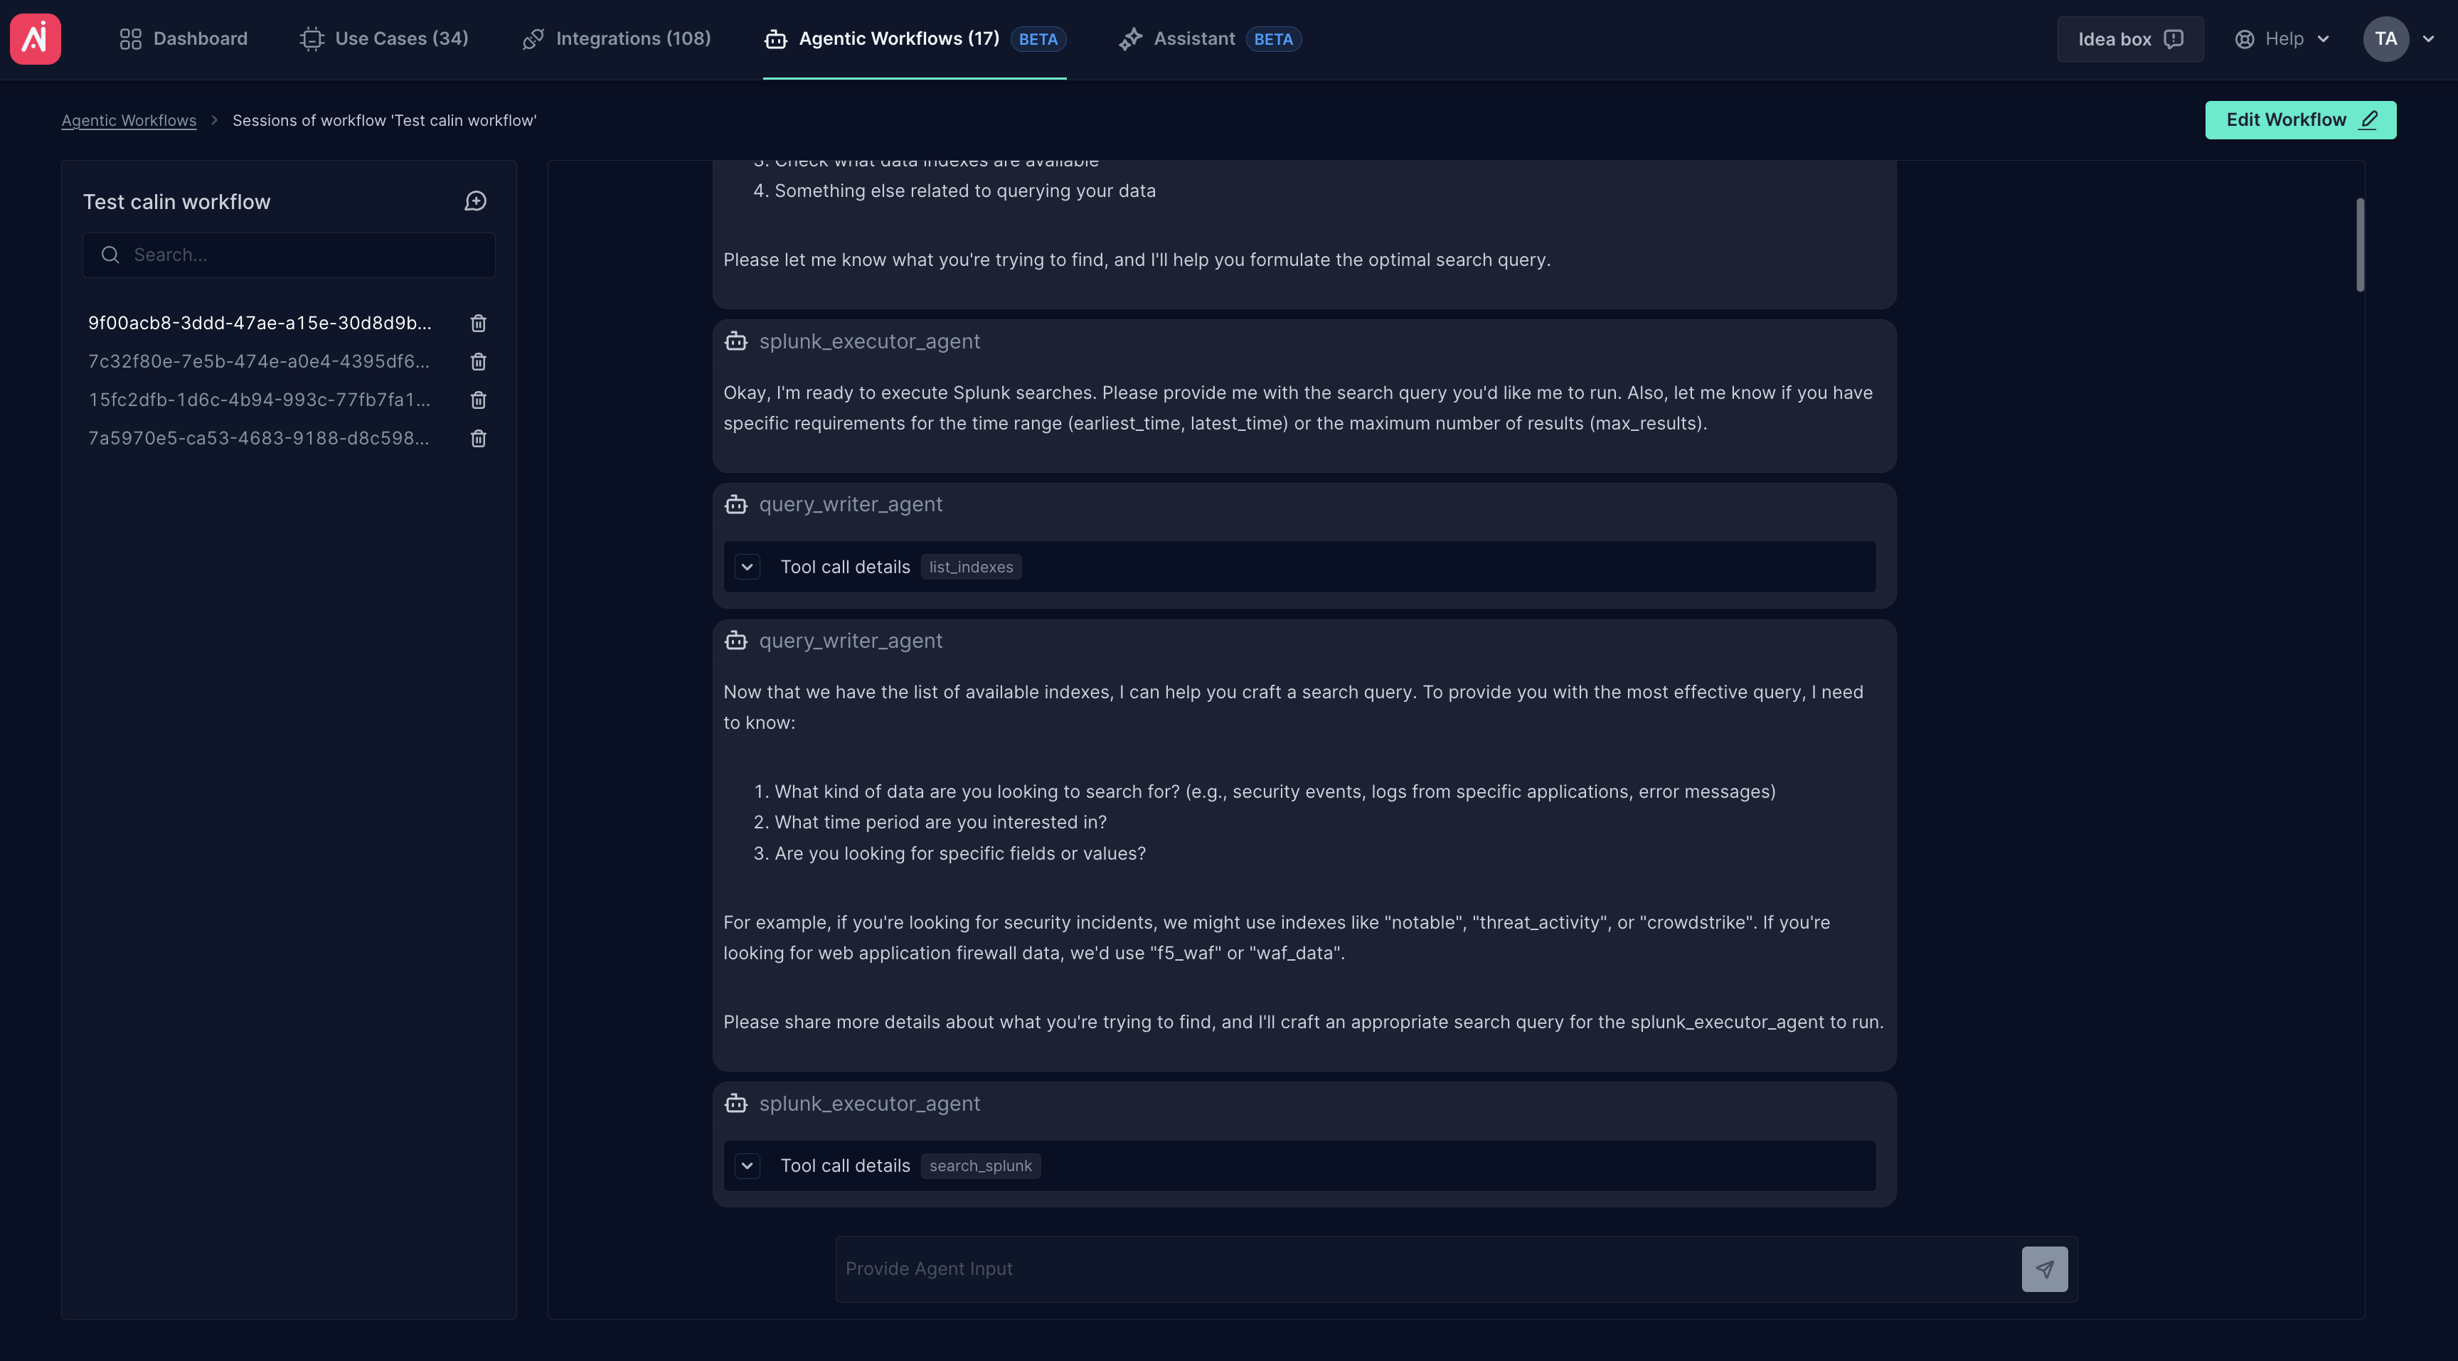The image size is (2458, 1361).
Task: Start a new session with the chat-plus icon
Action: (475, 201)
